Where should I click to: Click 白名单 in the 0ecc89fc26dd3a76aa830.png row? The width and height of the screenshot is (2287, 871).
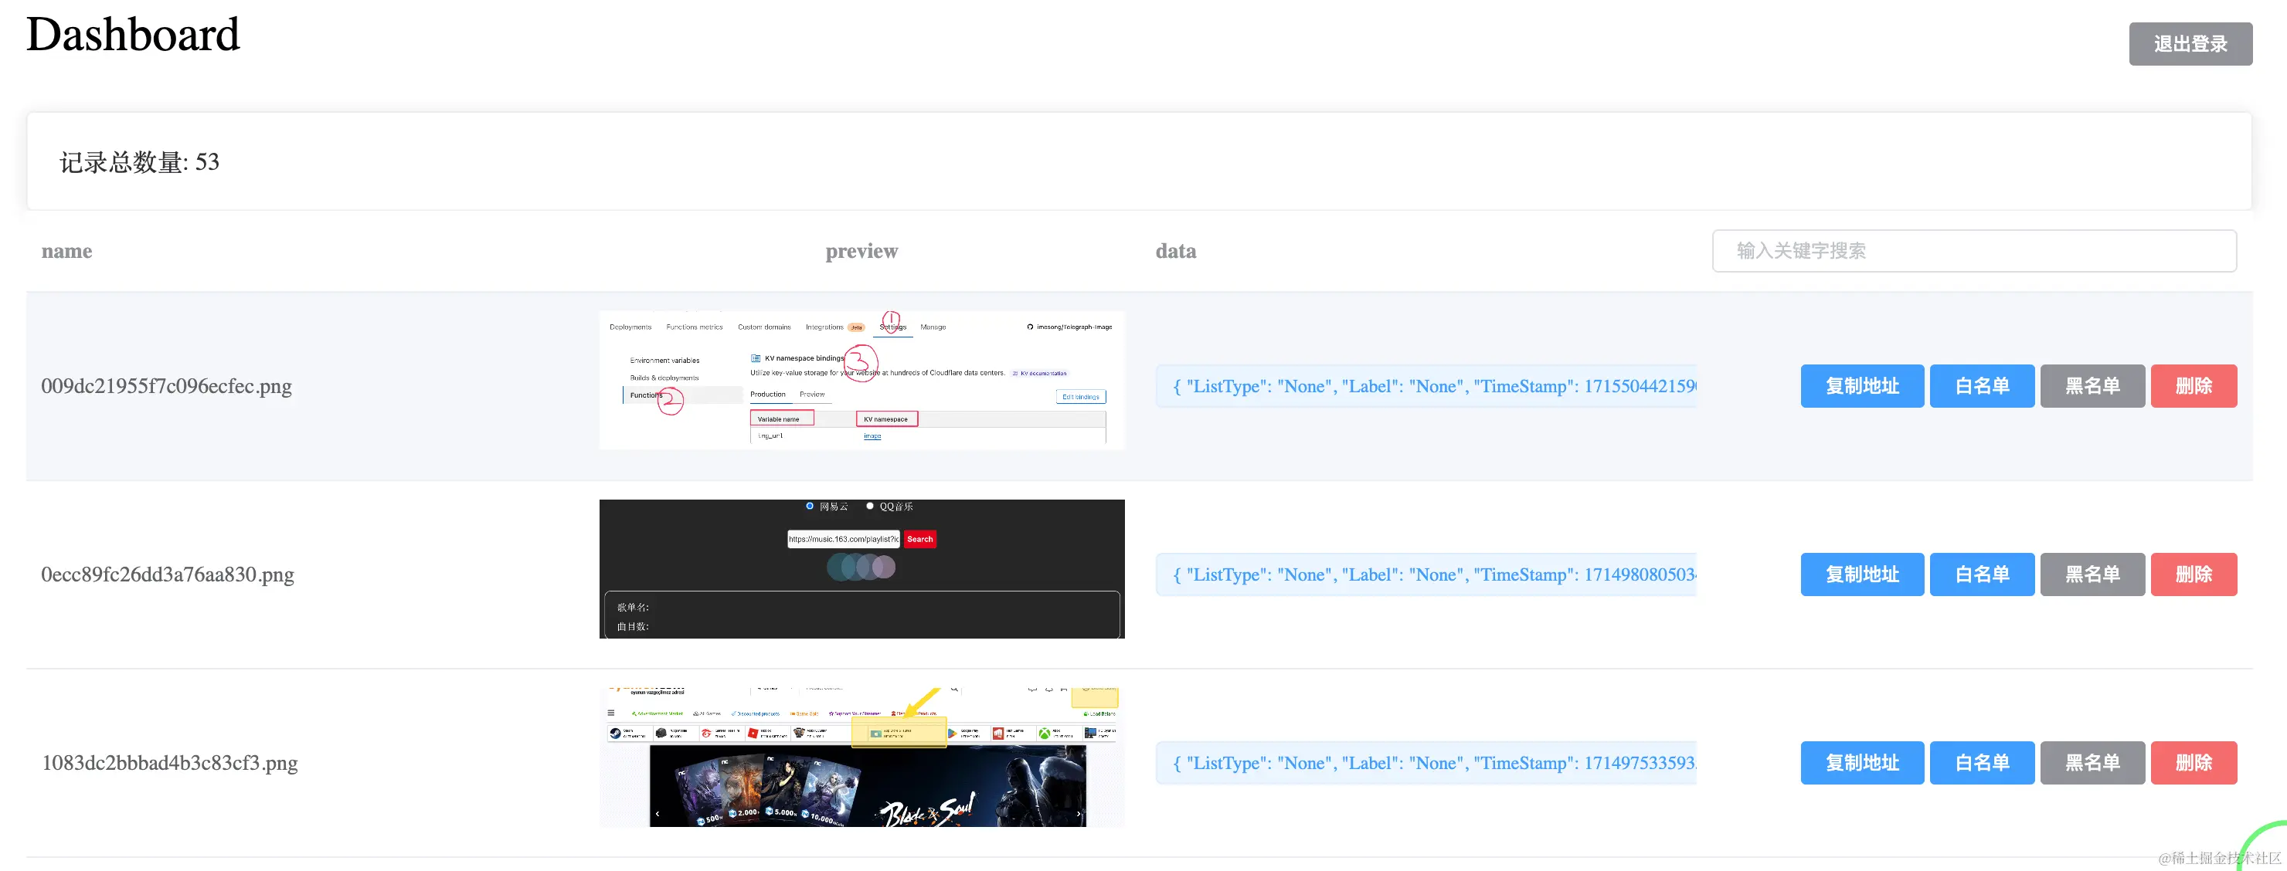point(1982,574)
